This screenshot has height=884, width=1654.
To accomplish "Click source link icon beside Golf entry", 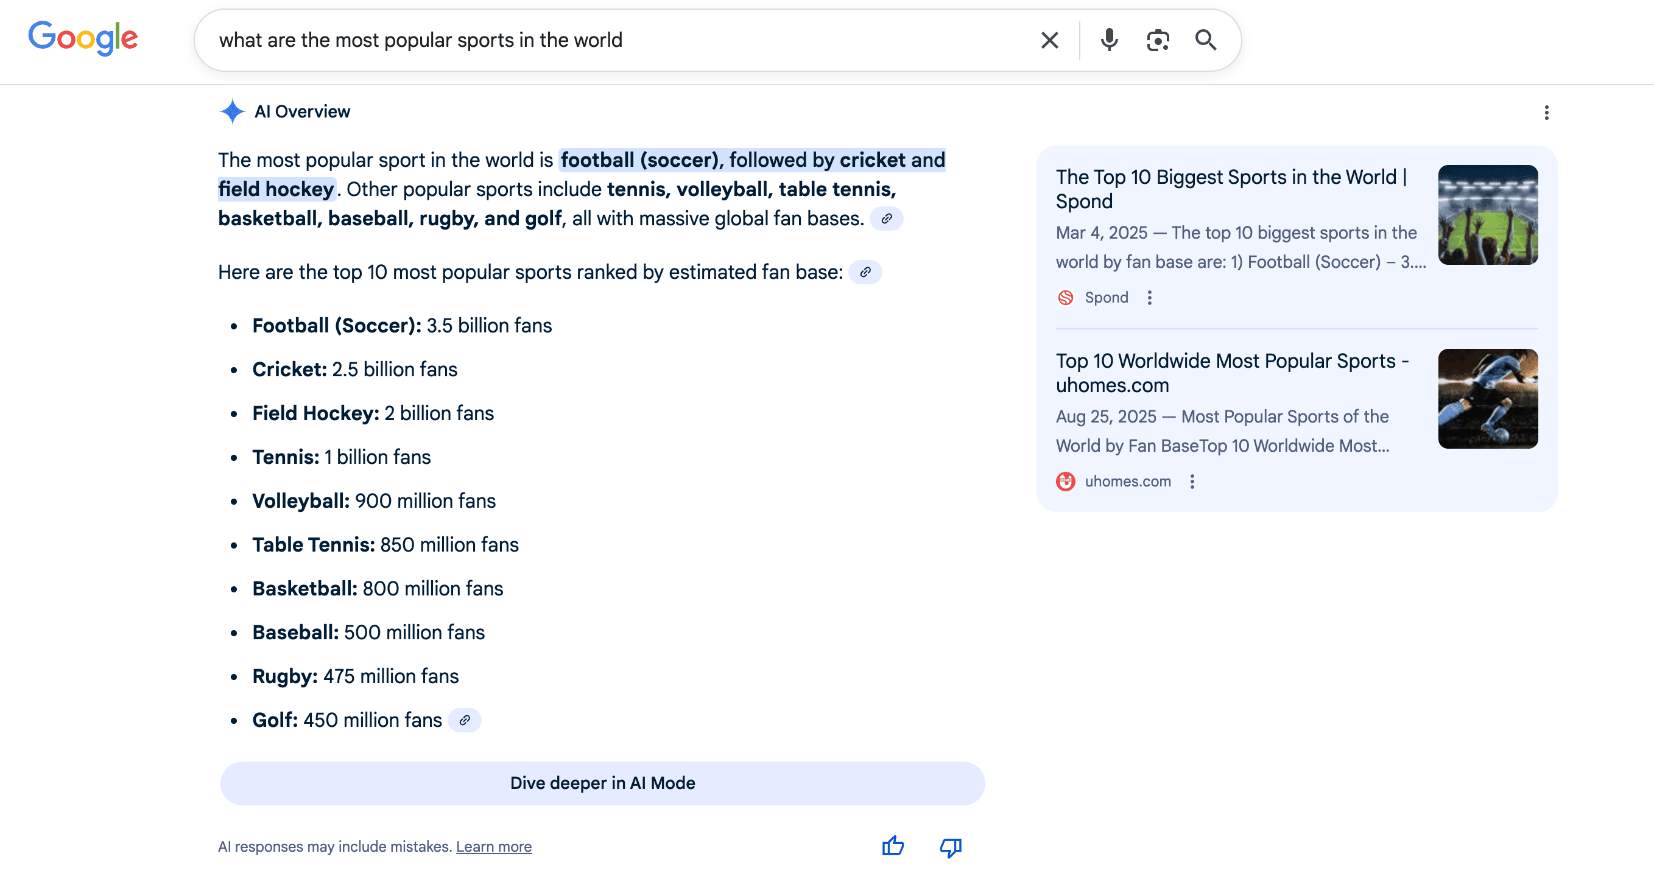I will coord(464,720).
